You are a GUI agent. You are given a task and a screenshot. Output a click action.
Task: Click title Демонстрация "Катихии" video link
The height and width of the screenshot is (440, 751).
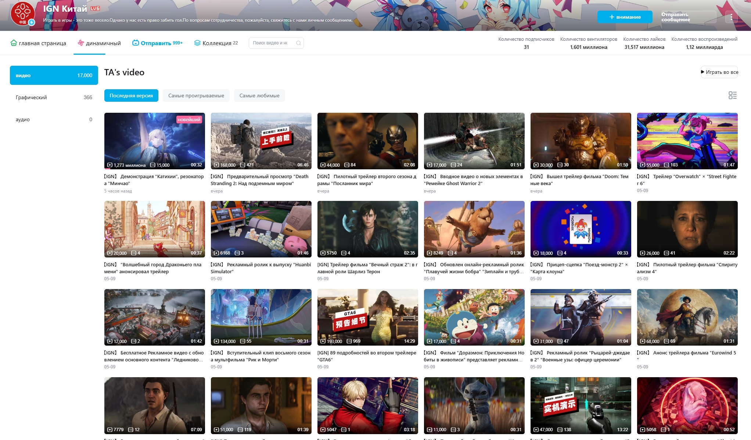154,180
